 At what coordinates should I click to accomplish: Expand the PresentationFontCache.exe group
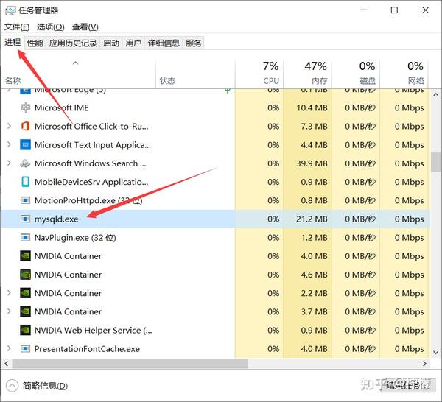point(9,348)
